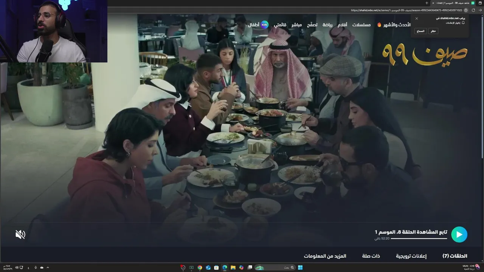Image resolution: width=484 pixels, height=272 pixels.
Task: Click the purple kids logo badge
Action: pyautogui.click(x=265, y=25)
